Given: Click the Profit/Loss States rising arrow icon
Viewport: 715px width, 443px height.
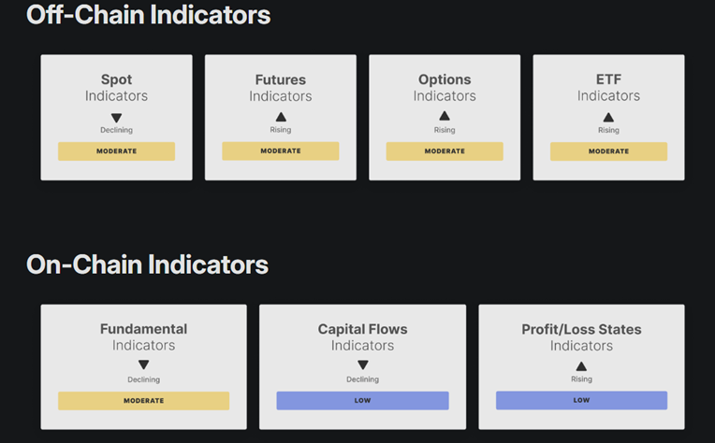Looking at the screenshot, I should point(581,366).
